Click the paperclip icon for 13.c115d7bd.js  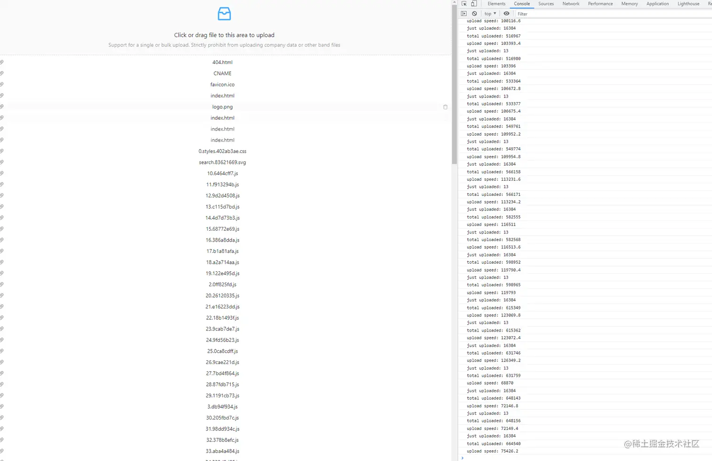[2, 207]
